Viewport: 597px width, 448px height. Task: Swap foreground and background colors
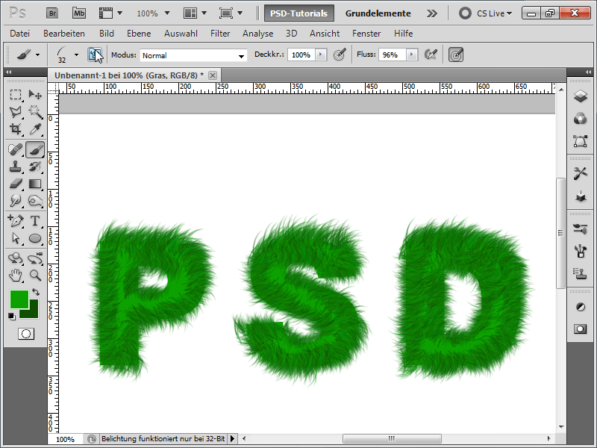[x=36, y=292]
